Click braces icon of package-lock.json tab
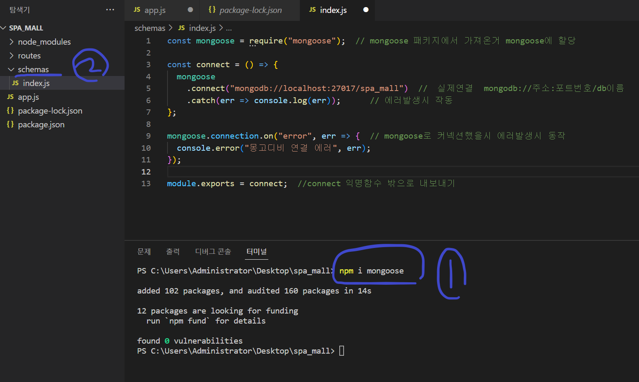Image resolution: width=639 pixels, height=382 pixels. 212,9
